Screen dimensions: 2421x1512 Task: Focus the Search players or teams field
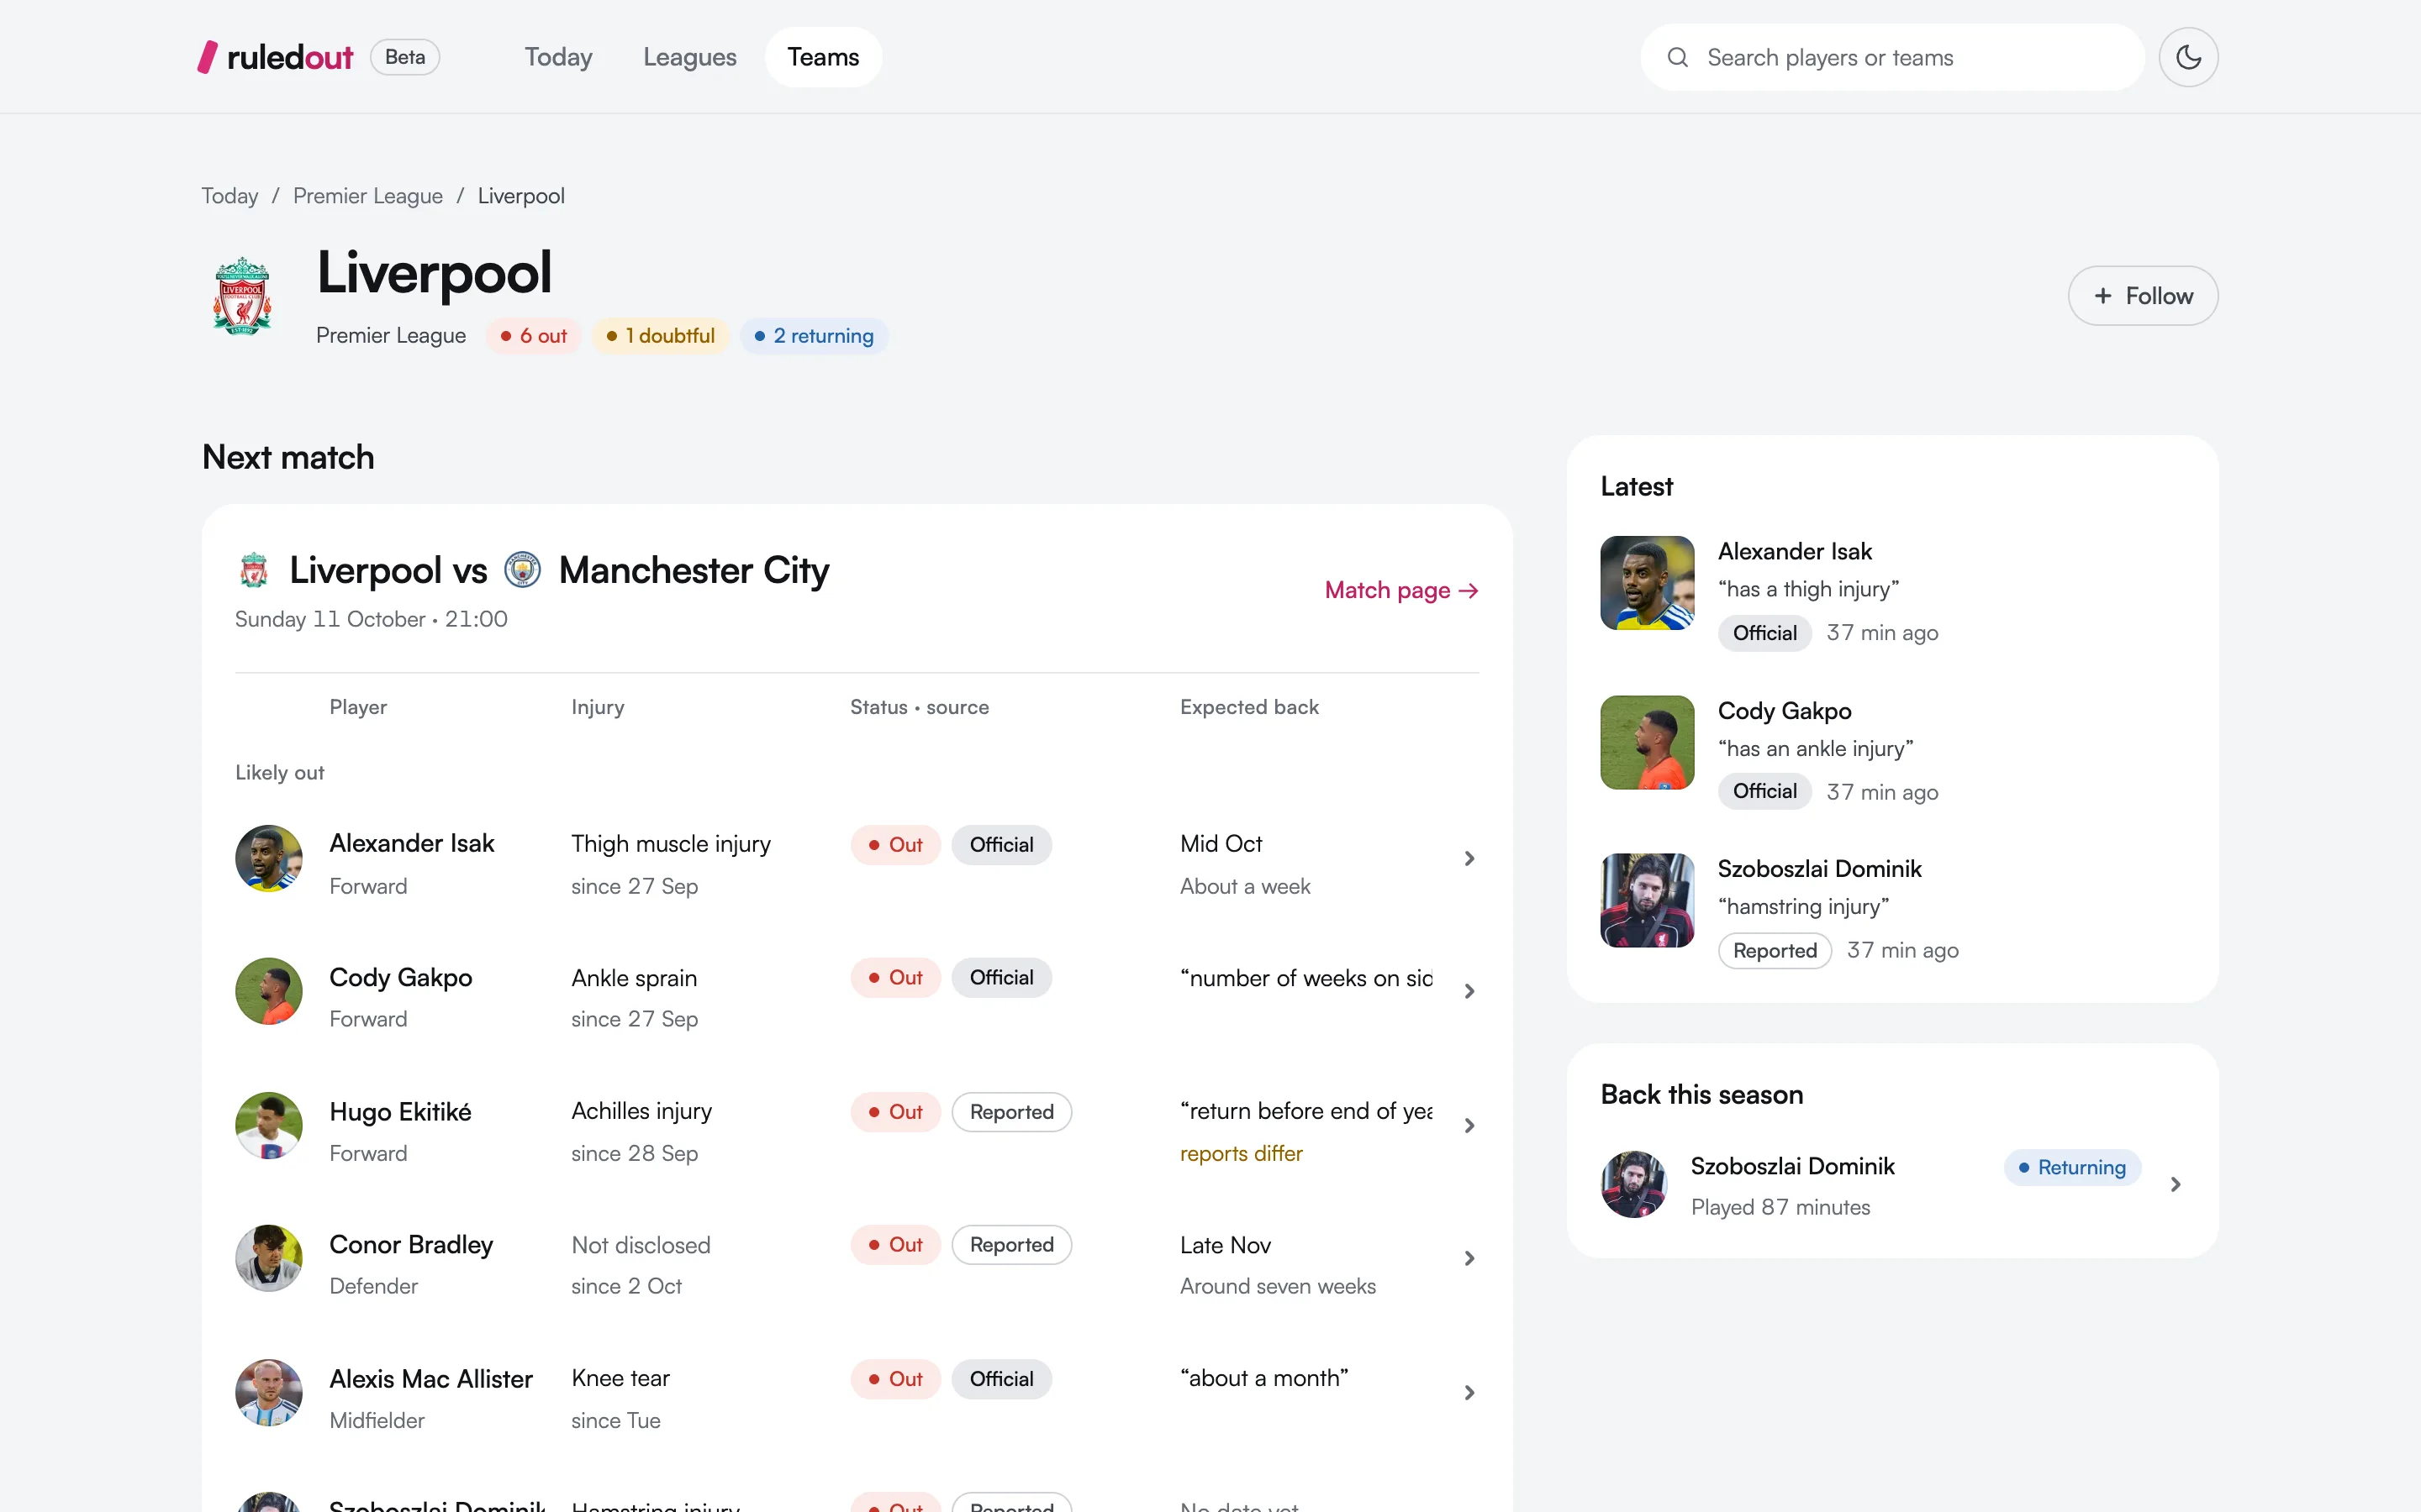1891,57
